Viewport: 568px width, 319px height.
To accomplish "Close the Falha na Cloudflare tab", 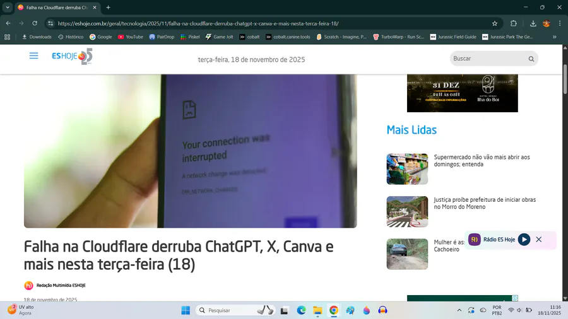I will click(x=95, y=7).
